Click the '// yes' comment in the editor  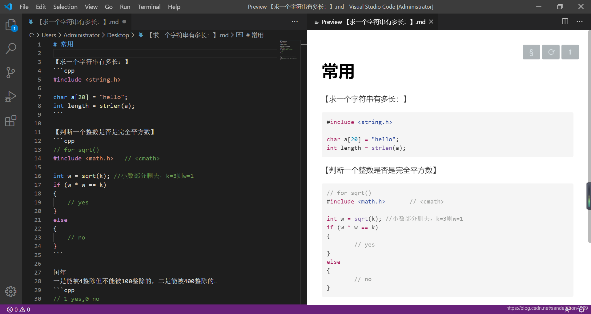pos(78,202)
